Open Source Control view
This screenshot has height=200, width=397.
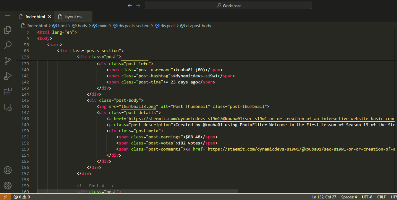(8, 60)
